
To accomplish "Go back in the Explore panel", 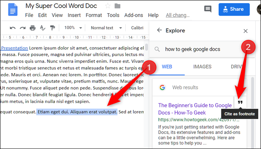I will [159, 30].
